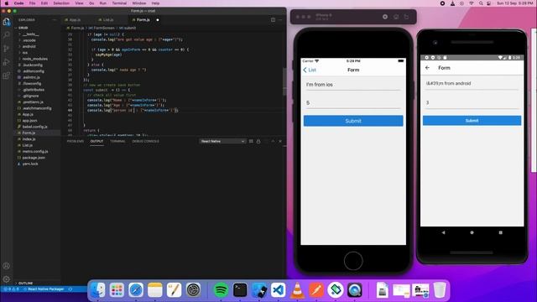The height and width of the screenshot is (302, 537).
Task: Open Trash in the Dock
Action: tap(440, 290)
